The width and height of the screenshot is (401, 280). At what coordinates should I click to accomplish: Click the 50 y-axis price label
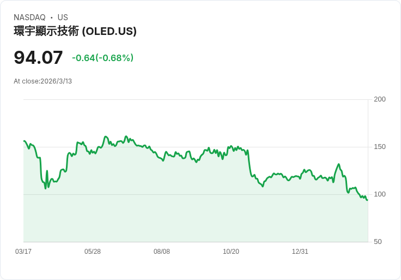pyautogui.click(x=378, y=242)
